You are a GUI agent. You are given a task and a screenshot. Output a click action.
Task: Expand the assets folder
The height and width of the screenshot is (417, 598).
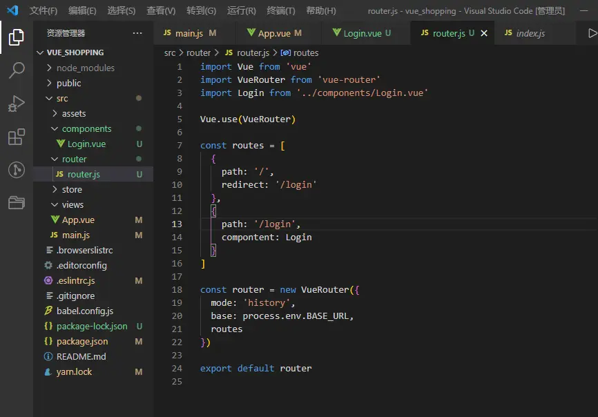55,114
